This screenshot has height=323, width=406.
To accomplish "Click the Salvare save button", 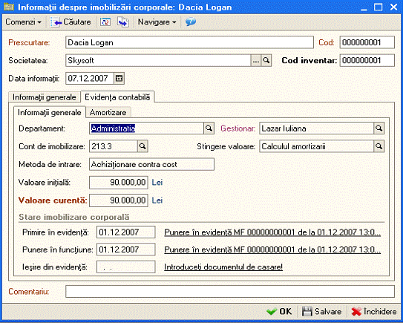I will [x=322, y=311].
